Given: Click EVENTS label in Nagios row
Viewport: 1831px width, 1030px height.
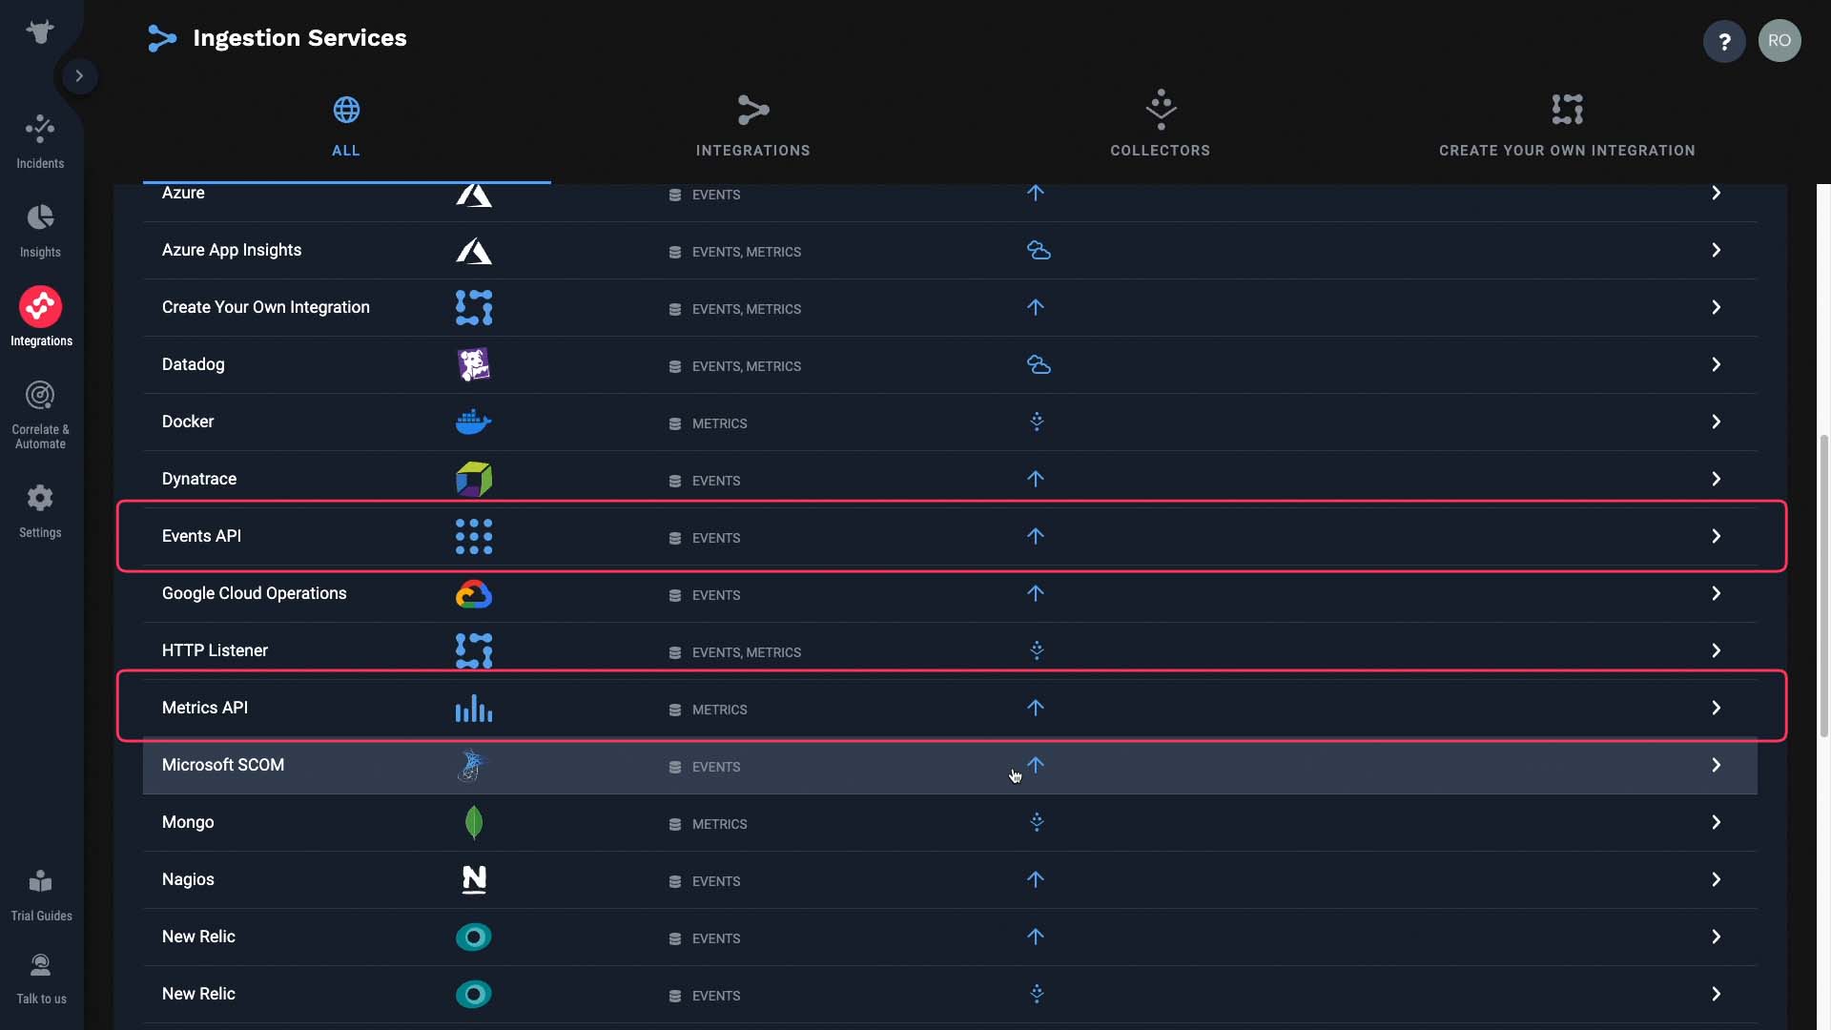Looking at the screenshot, I should [716, 881].
